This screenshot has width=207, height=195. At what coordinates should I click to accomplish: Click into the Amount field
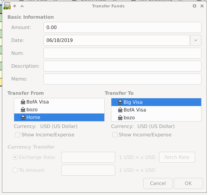(x=122, y=27)
